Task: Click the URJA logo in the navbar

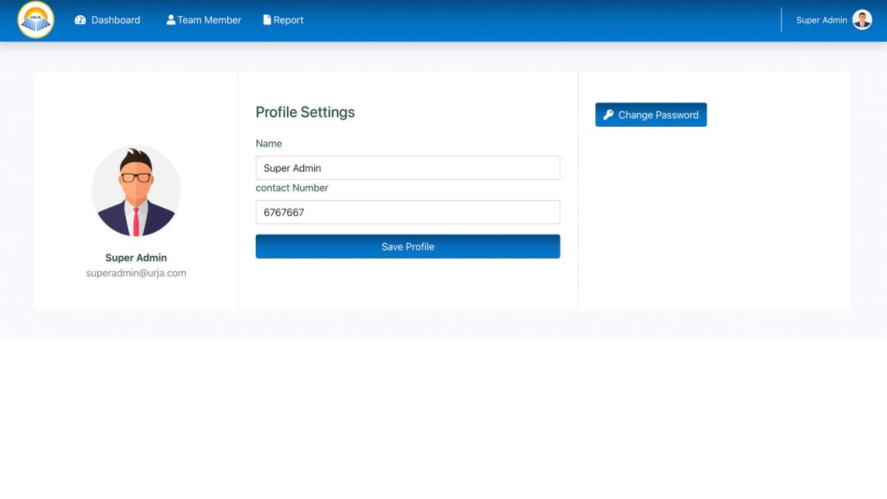Action: [x=36, y=20]
